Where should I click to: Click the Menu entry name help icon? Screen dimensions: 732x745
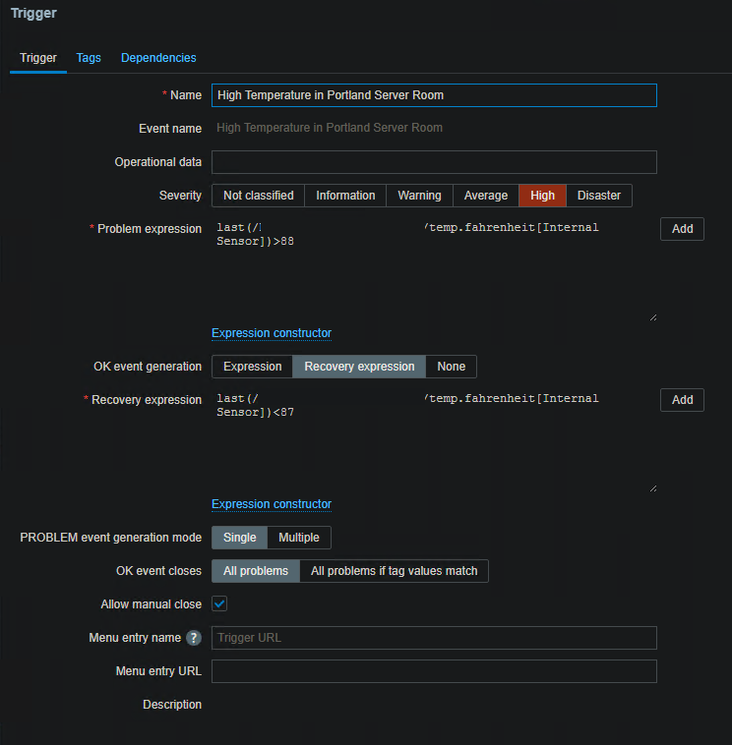click(x=194, y=638)
